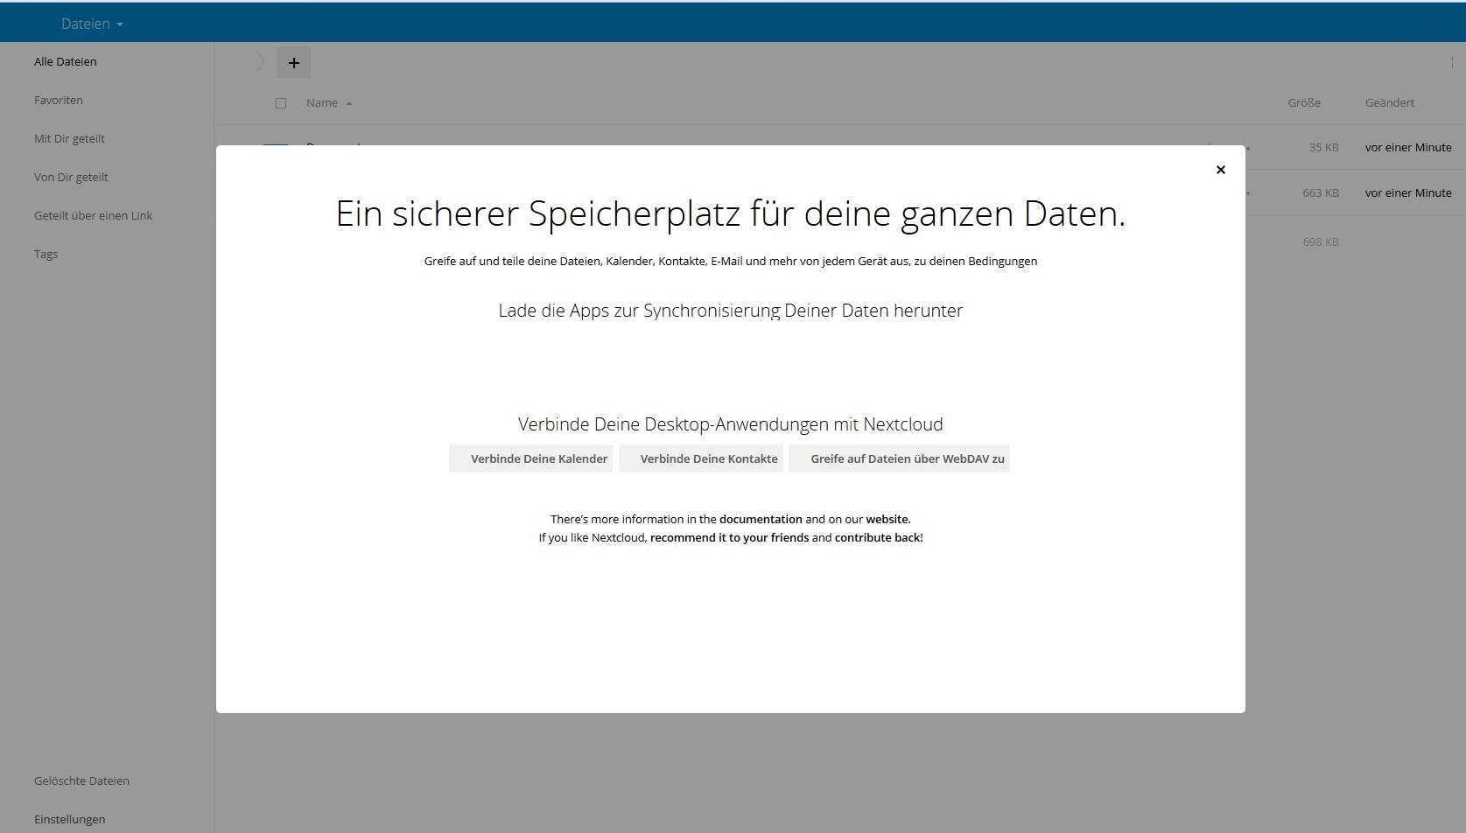Image resolution: width=1466 pixels, height=833 pixels.
Task: Open Favoriten in the sidebar
Action: 59,100
